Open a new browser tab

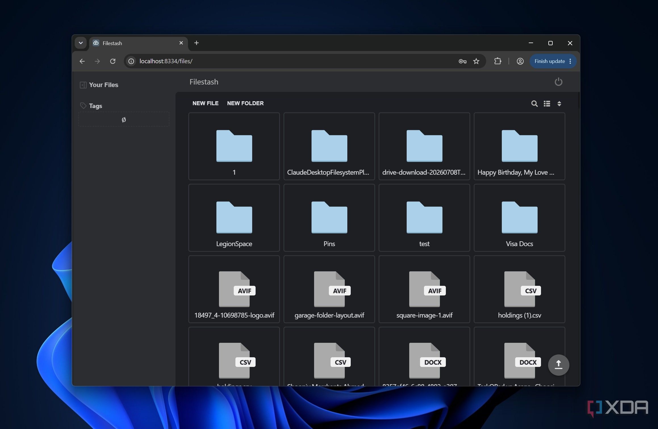point(196,43)
